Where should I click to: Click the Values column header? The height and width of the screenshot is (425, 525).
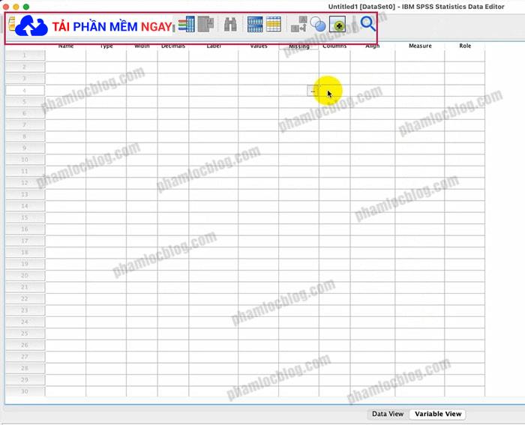point(259,46)
